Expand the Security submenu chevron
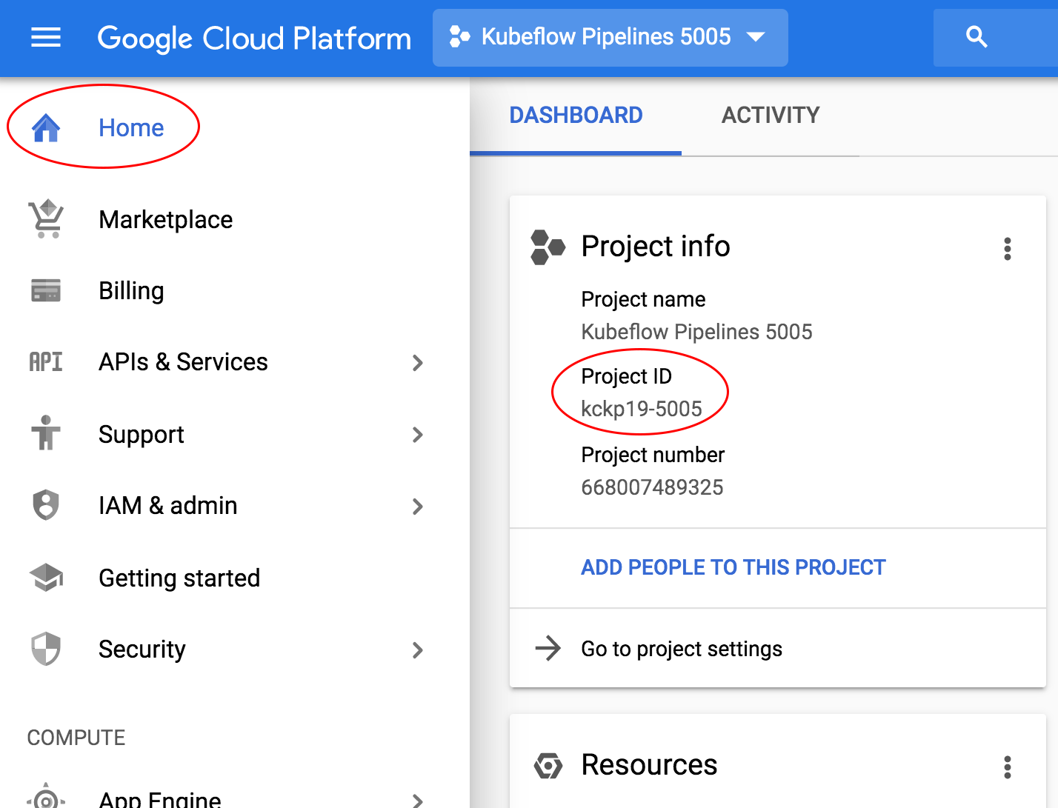The image size is (1058, 808). click(418, 650)
